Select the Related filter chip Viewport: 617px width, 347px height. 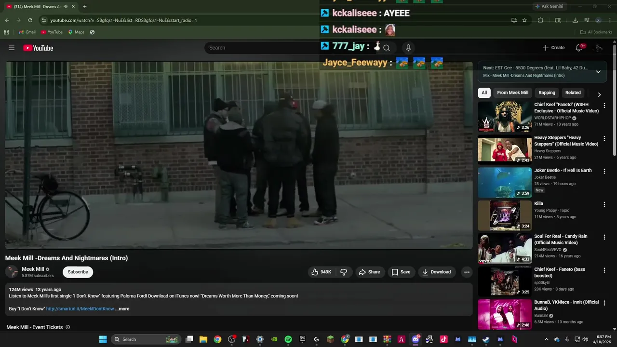pyautogui.click(x=573, y=93)
